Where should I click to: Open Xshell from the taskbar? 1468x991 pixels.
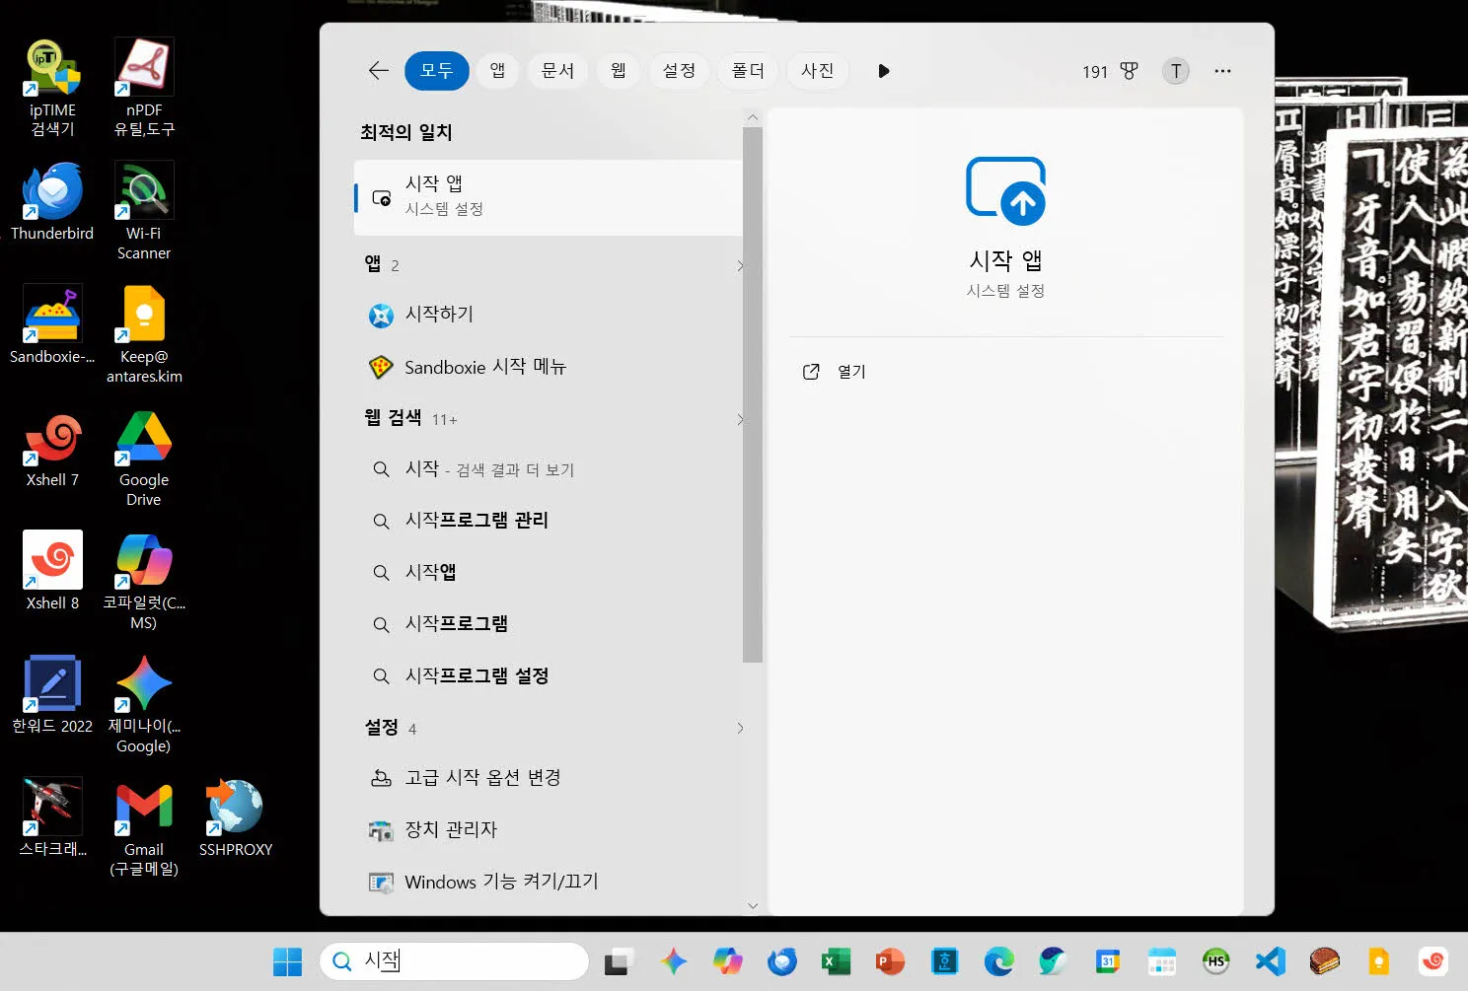coord(1432,961)
